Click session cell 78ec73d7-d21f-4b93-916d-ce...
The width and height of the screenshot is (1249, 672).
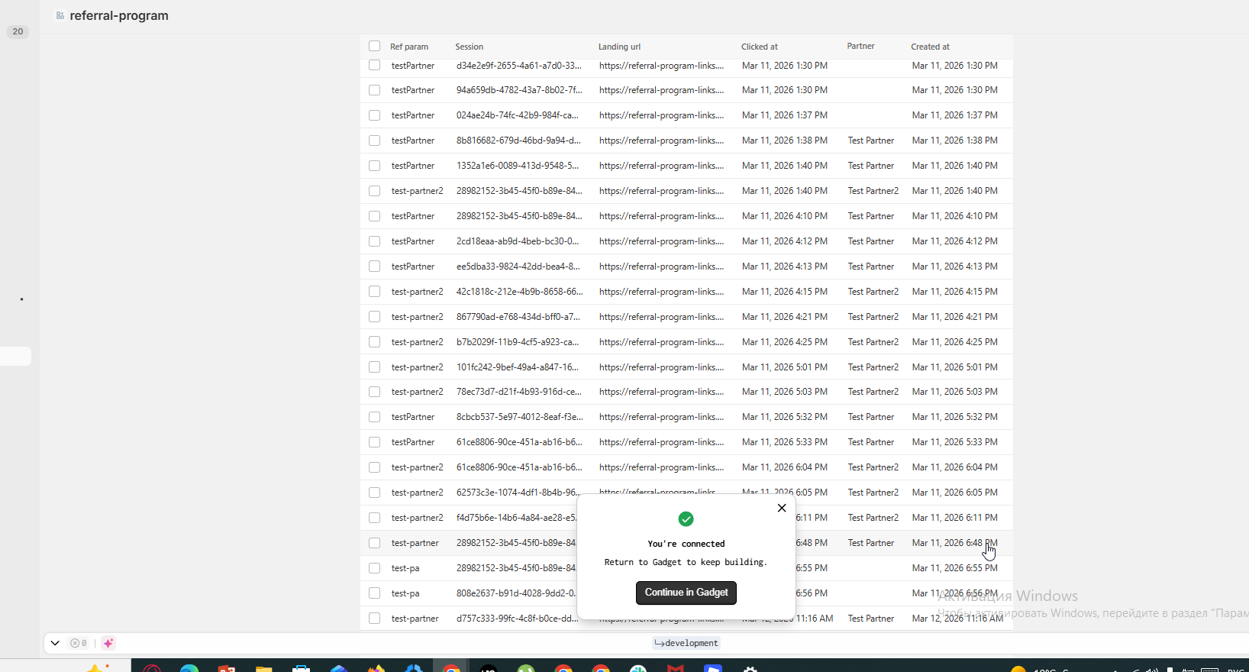519,392
